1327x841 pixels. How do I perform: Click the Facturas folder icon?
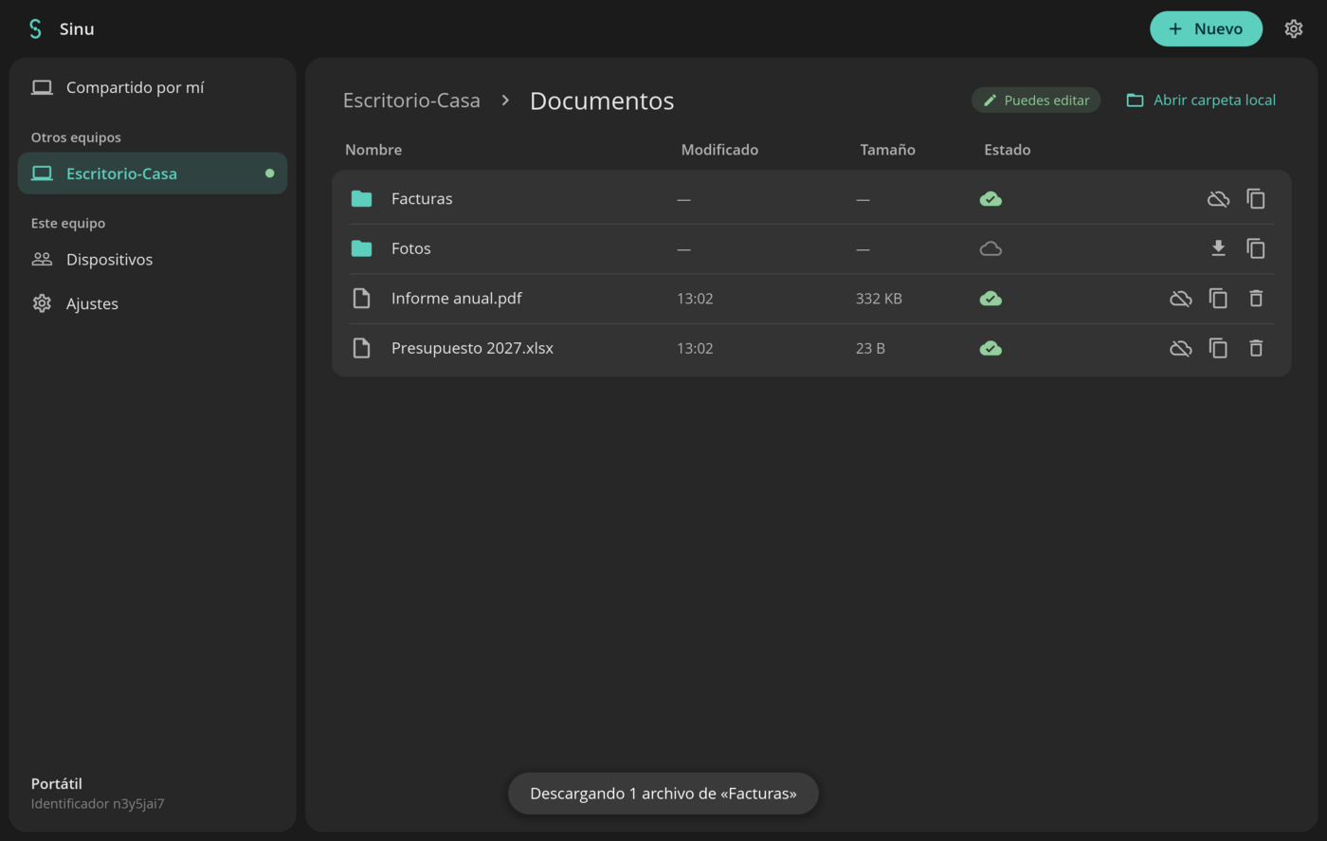(361, 199)
